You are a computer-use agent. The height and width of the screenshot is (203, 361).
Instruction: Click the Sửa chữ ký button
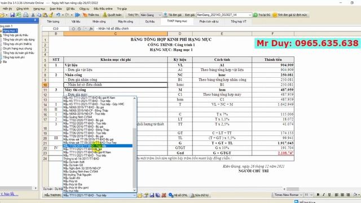coord(200,195)
